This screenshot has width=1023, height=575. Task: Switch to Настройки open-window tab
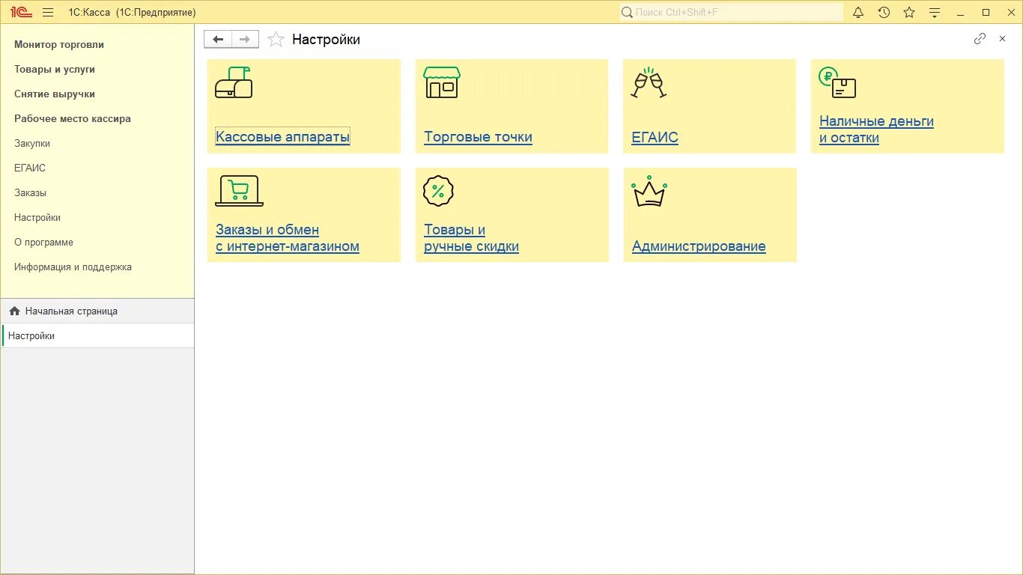pyautogui.click(x=97, y=336)
